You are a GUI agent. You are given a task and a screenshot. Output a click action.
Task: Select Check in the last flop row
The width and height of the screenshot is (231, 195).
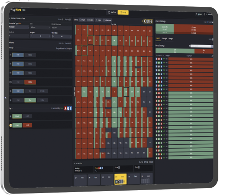coord(17,125)
